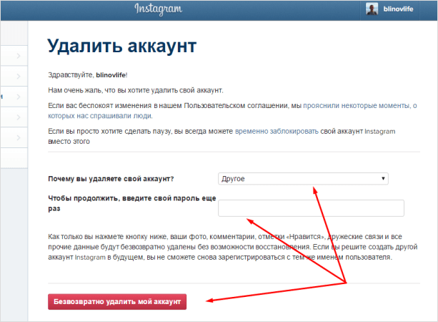Follow the 'временно заблокировать' link
This screenshot has width=438, height=322.
[x=277, y=131]
